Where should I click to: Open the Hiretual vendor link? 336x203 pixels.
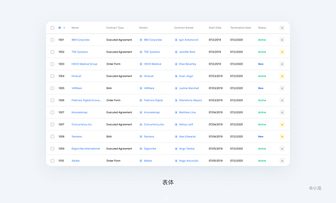148,76
